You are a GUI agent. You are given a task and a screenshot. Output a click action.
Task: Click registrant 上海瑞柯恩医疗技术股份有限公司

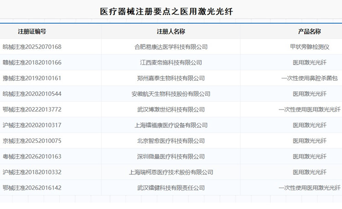click(171, 172)
